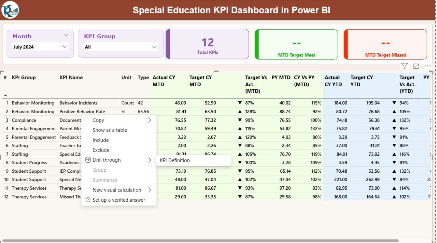
Task: Click the Total KPIs card showing 12
Action: tap(208, 44)
